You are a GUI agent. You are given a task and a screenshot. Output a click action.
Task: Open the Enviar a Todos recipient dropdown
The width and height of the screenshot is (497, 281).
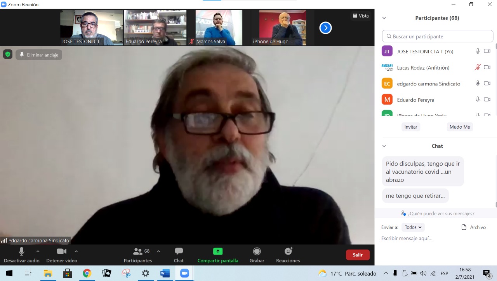click(x=413, y=227)
